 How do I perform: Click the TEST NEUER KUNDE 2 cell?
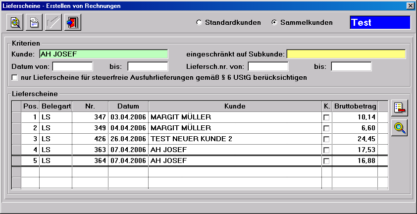[235, 139]
